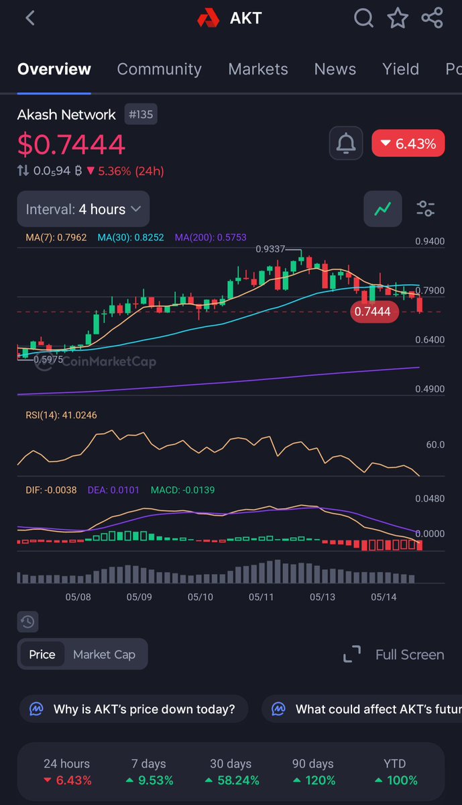Tap the $0.7444 main price

(71, 144)
